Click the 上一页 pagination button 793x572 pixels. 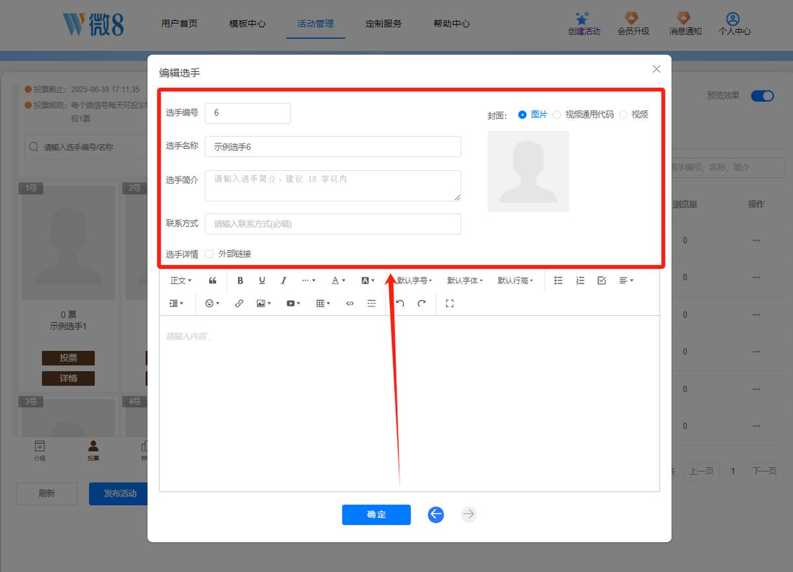click(x=701, y=471)
